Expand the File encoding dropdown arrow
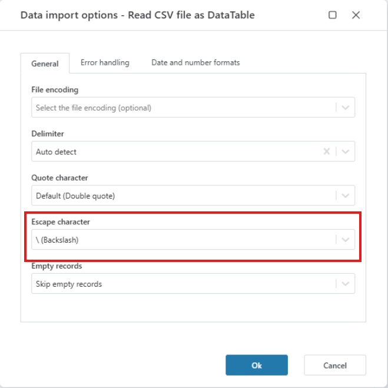Image resolution: width=388 pixels, height=388 pixels. [x=346, y=108]
